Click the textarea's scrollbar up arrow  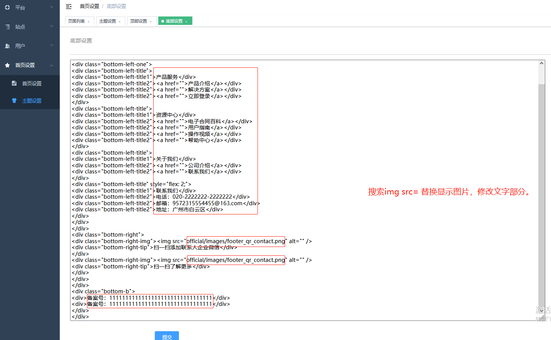pyautogui.click(x=541, y=63)
